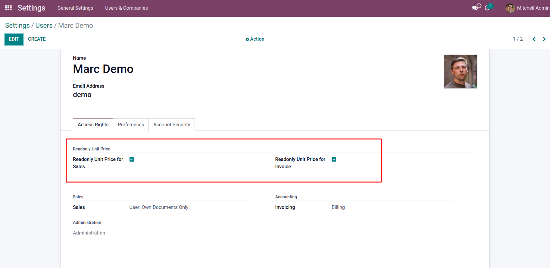
Task: Go to previous user record arrow
Action: (x=534, y=39)
